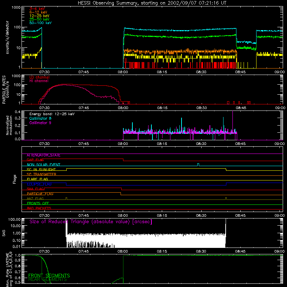Select the SAA_FLAG label
Viewport: 287px width, 287px height.
35,189
